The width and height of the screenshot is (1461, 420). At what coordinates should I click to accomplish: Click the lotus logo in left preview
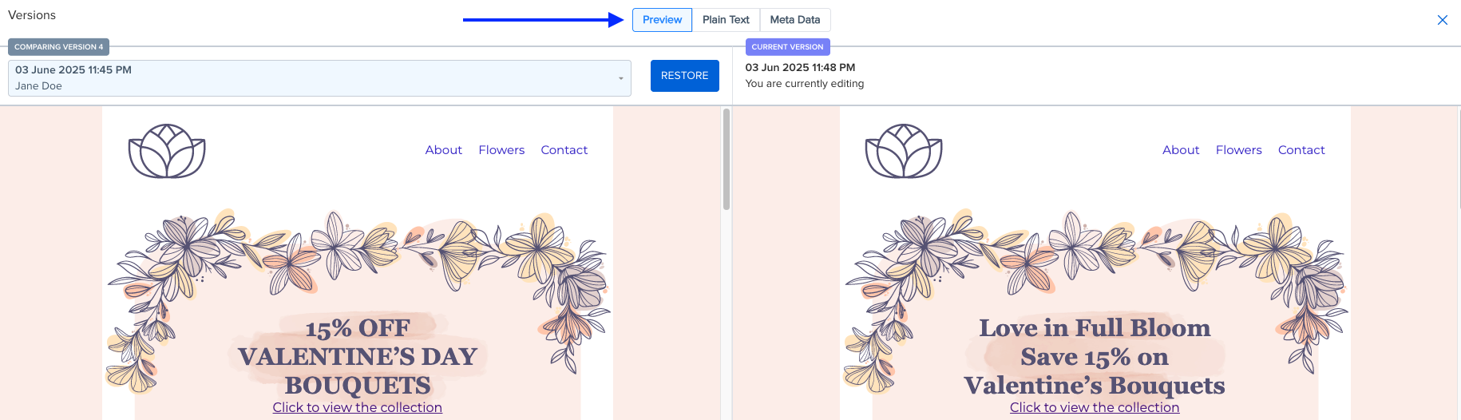click(167, 151)
